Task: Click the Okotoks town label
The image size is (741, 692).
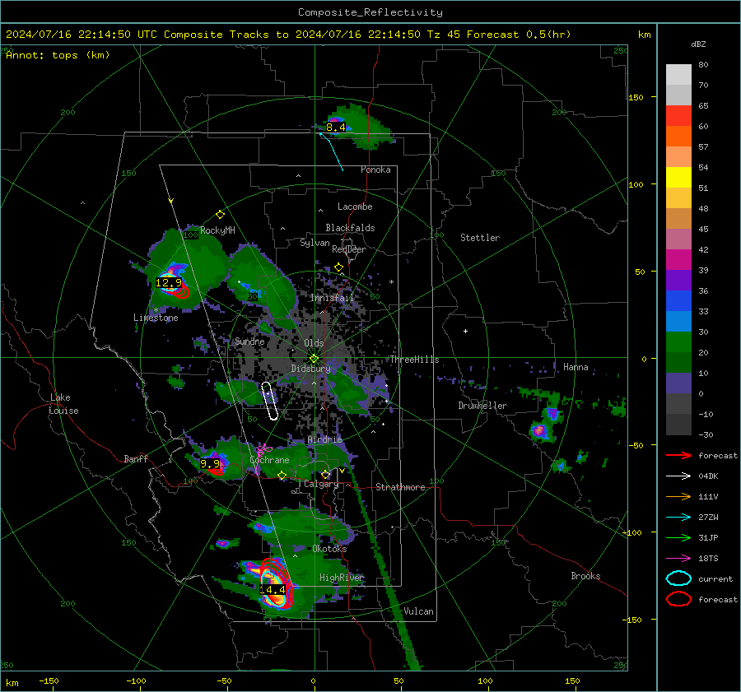Action: tap(329, 548)
